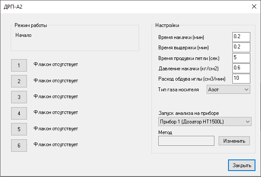Image resolution: width=261 pixels, height=177 pixels.
Task: Focus the Время накачки (мин) field
Action: [241, 37]
